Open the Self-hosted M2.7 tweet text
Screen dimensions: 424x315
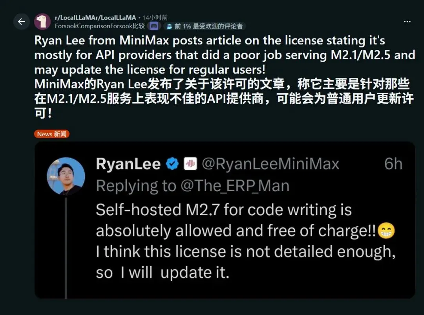245,241
